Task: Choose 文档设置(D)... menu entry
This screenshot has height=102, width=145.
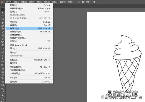Action: coord(29,67)
